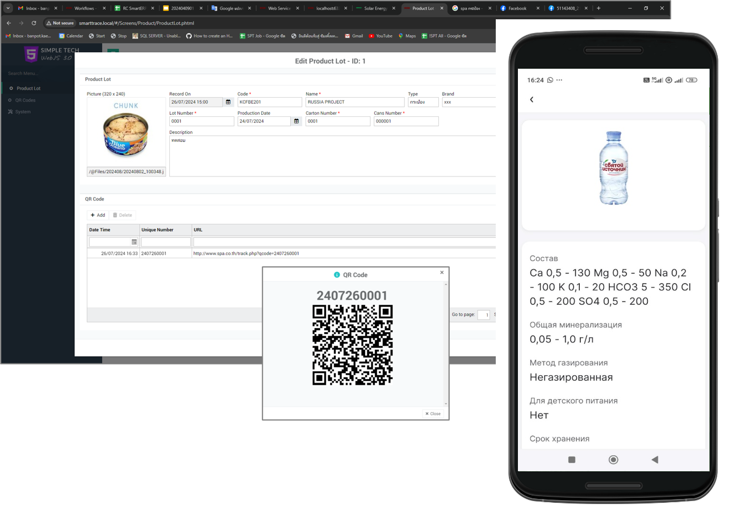Image resolution: width=732 pixels, height=516 pixels.
Task: Switch to the Facebook tab
Action: click(520, 9)
